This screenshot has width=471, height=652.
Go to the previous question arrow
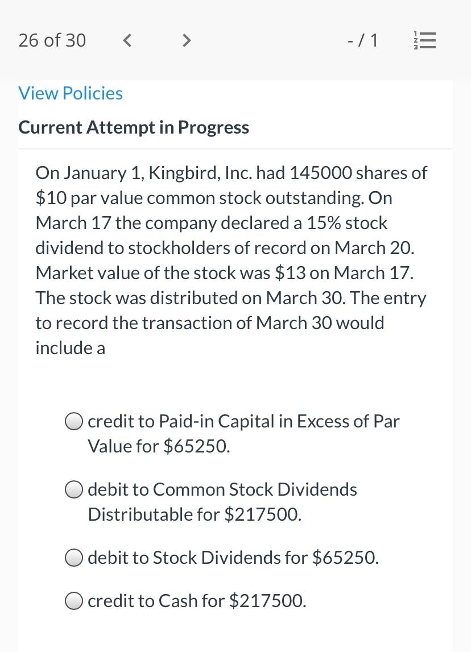128,40
